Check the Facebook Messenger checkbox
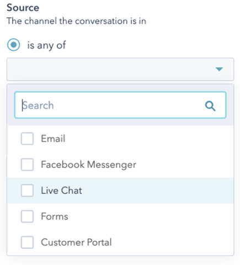This screenshot has height=265, width=240. (27, 165)
